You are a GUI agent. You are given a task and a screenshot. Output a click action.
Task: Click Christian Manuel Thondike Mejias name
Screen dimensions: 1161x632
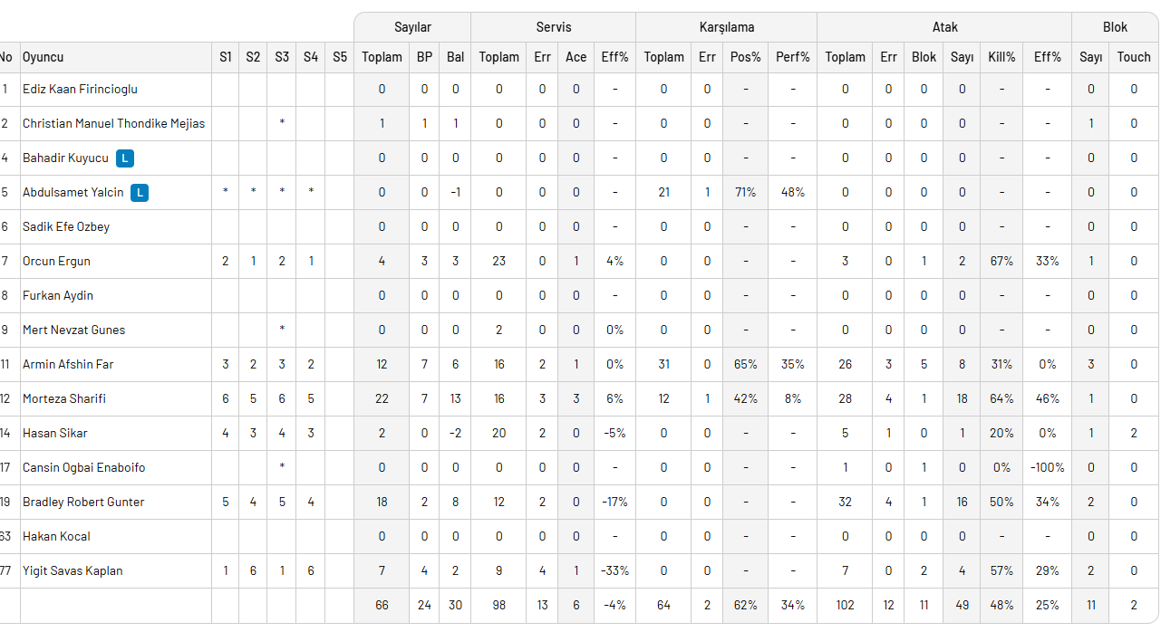(x=113, y=124)
